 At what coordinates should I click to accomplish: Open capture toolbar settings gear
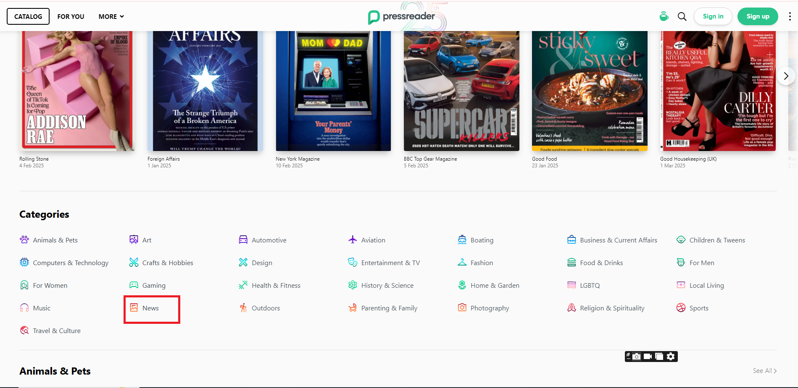[671, 357]
